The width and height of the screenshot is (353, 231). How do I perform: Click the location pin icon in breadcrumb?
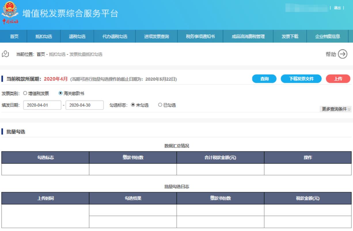coord(5,54)
